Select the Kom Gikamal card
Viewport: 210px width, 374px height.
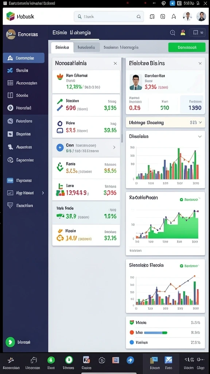click(x=86, y=81)
